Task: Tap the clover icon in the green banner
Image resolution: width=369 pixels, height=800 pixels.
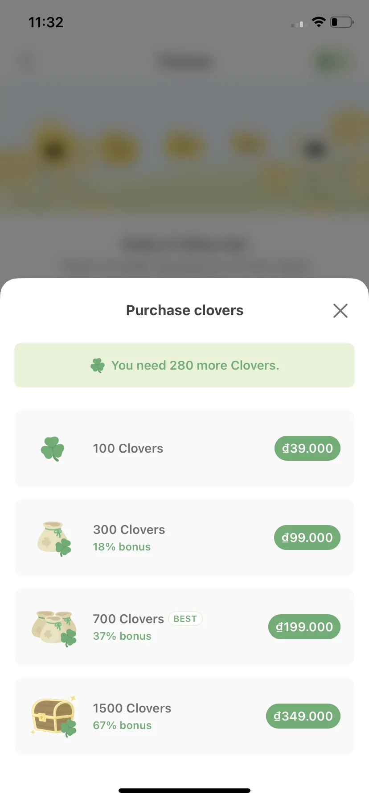Action: (98, 366)
